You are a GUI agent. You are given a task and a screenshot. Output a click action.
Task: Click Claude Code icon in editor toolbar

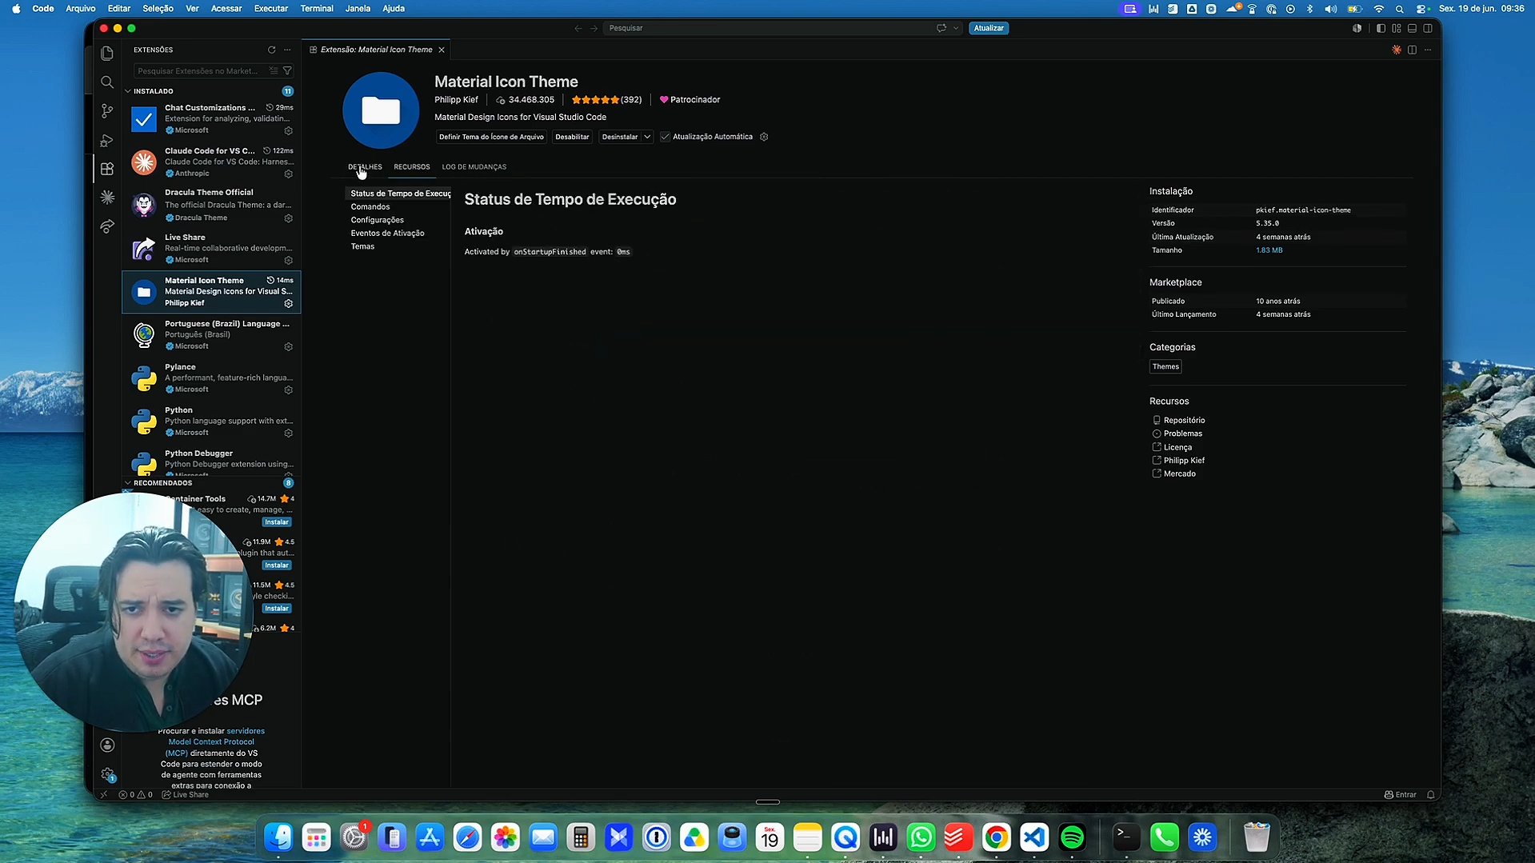coord(1397,50)
